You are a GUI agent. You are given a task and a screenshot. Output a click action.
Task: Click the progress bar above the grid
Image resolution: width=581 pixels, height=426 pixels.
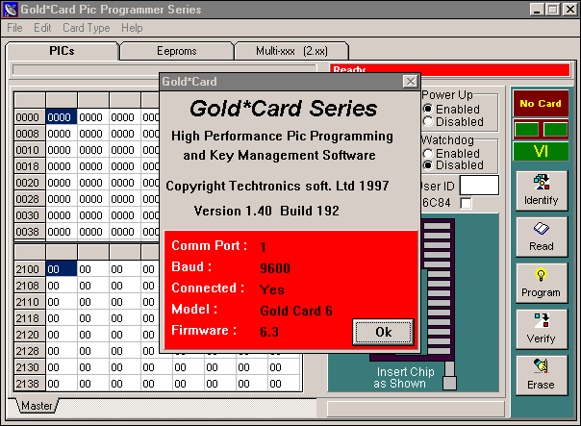point(164,69)
